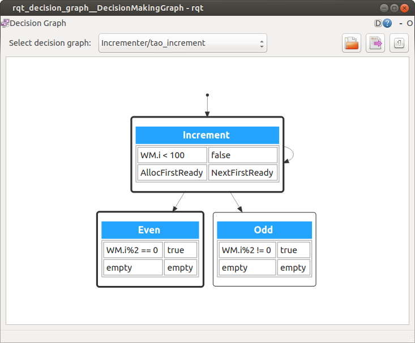Select the Increment node header

[x=207, y=135]
